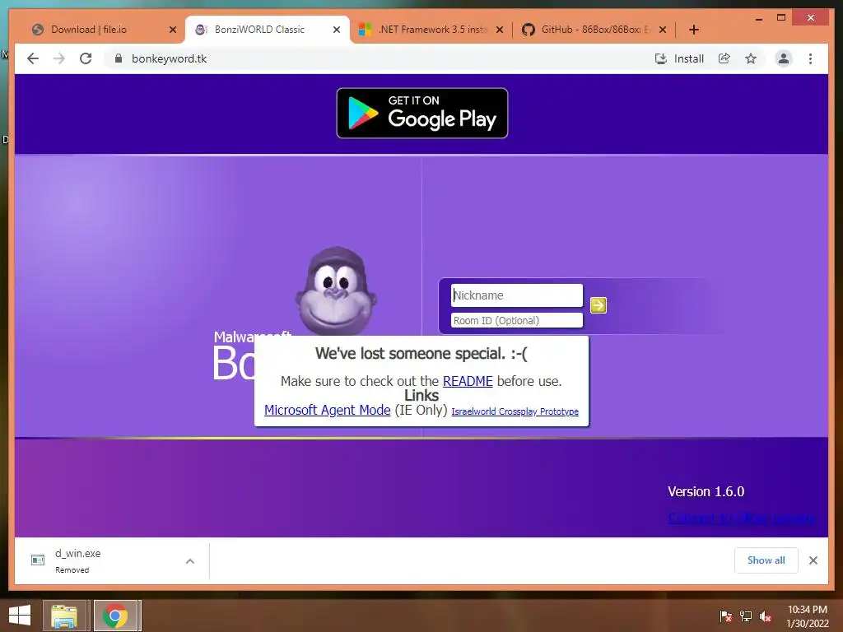The height and width of the screenshot is (632, 843).
Task: Click the Chrome taskbar icon
Action: coord(115,616)
